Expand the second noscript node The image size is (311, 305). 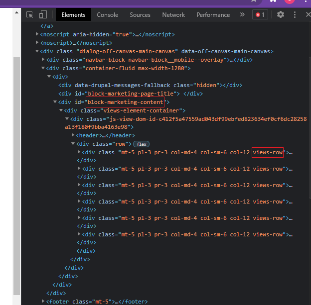point(37,43)
